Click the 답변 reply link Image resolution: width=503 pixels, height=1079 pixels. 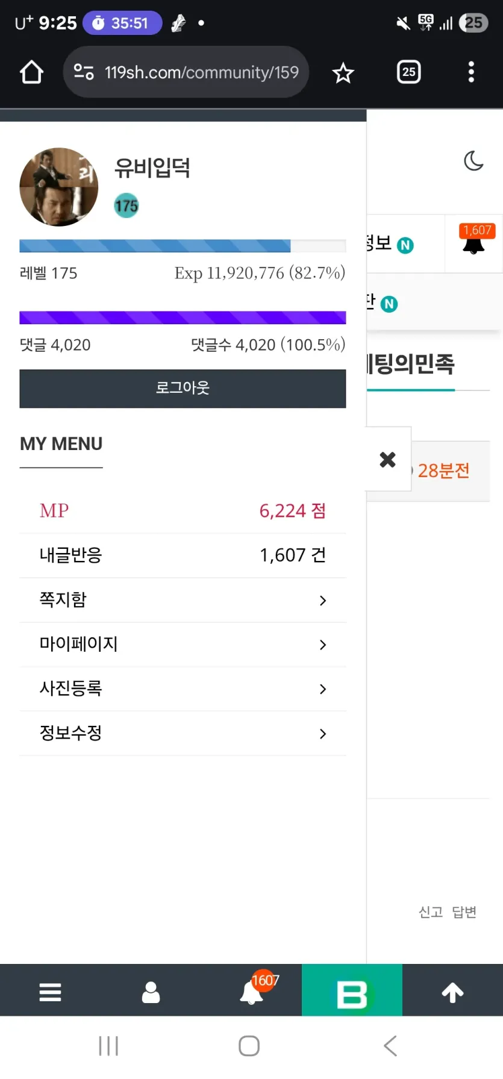(x=464, y=912)
